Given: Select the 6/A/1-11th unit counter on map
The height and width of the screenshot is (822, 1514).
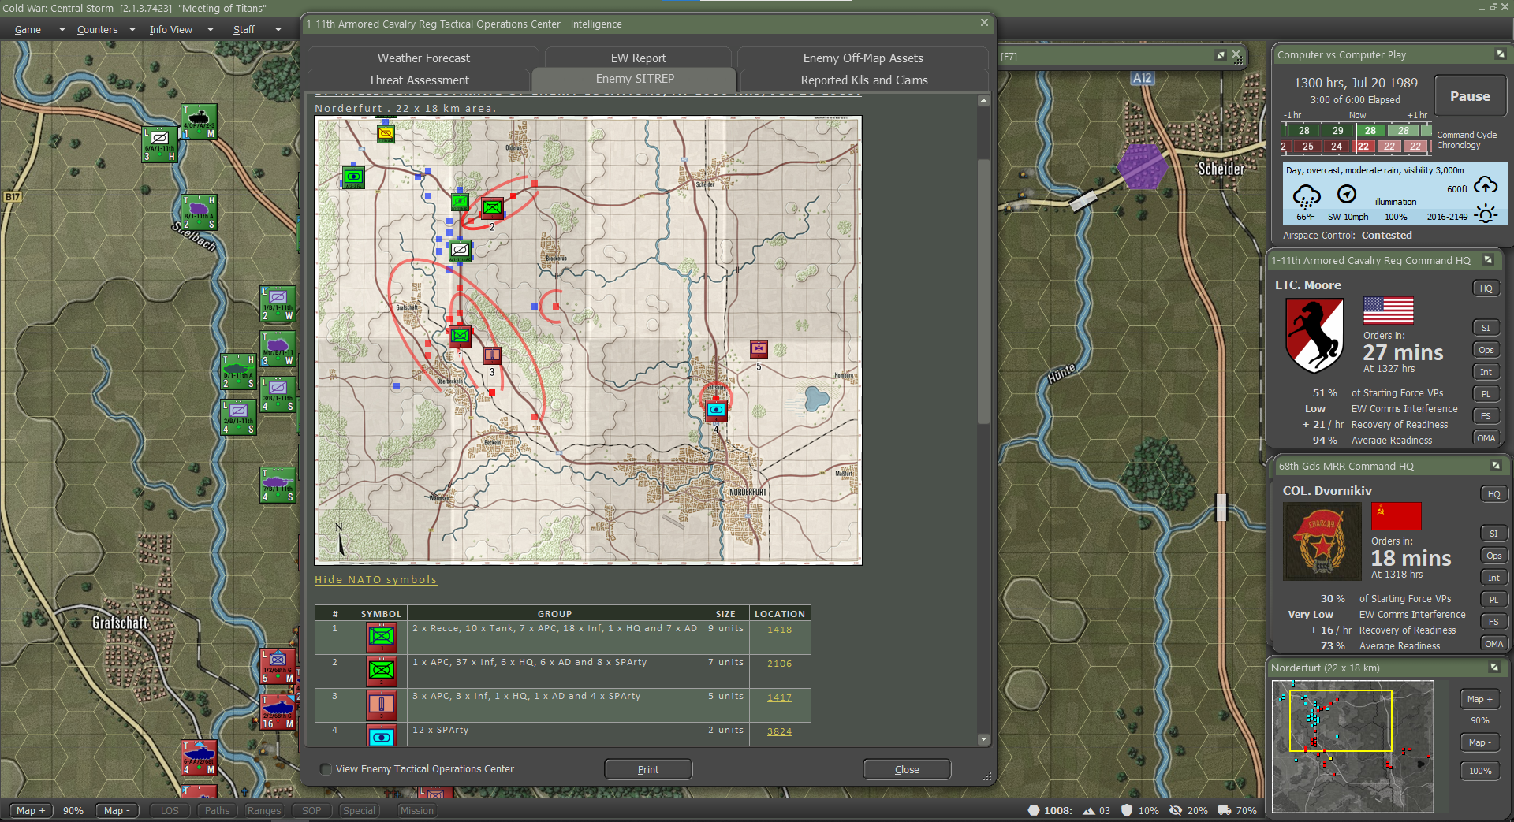Looking at the screenshot, I should [160, 145].
